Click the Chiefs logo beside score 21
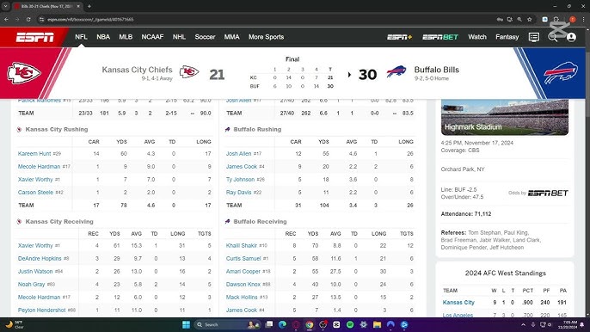Viewport: 590px width, 332px height. pyautogui.click(x=189, y=72)
